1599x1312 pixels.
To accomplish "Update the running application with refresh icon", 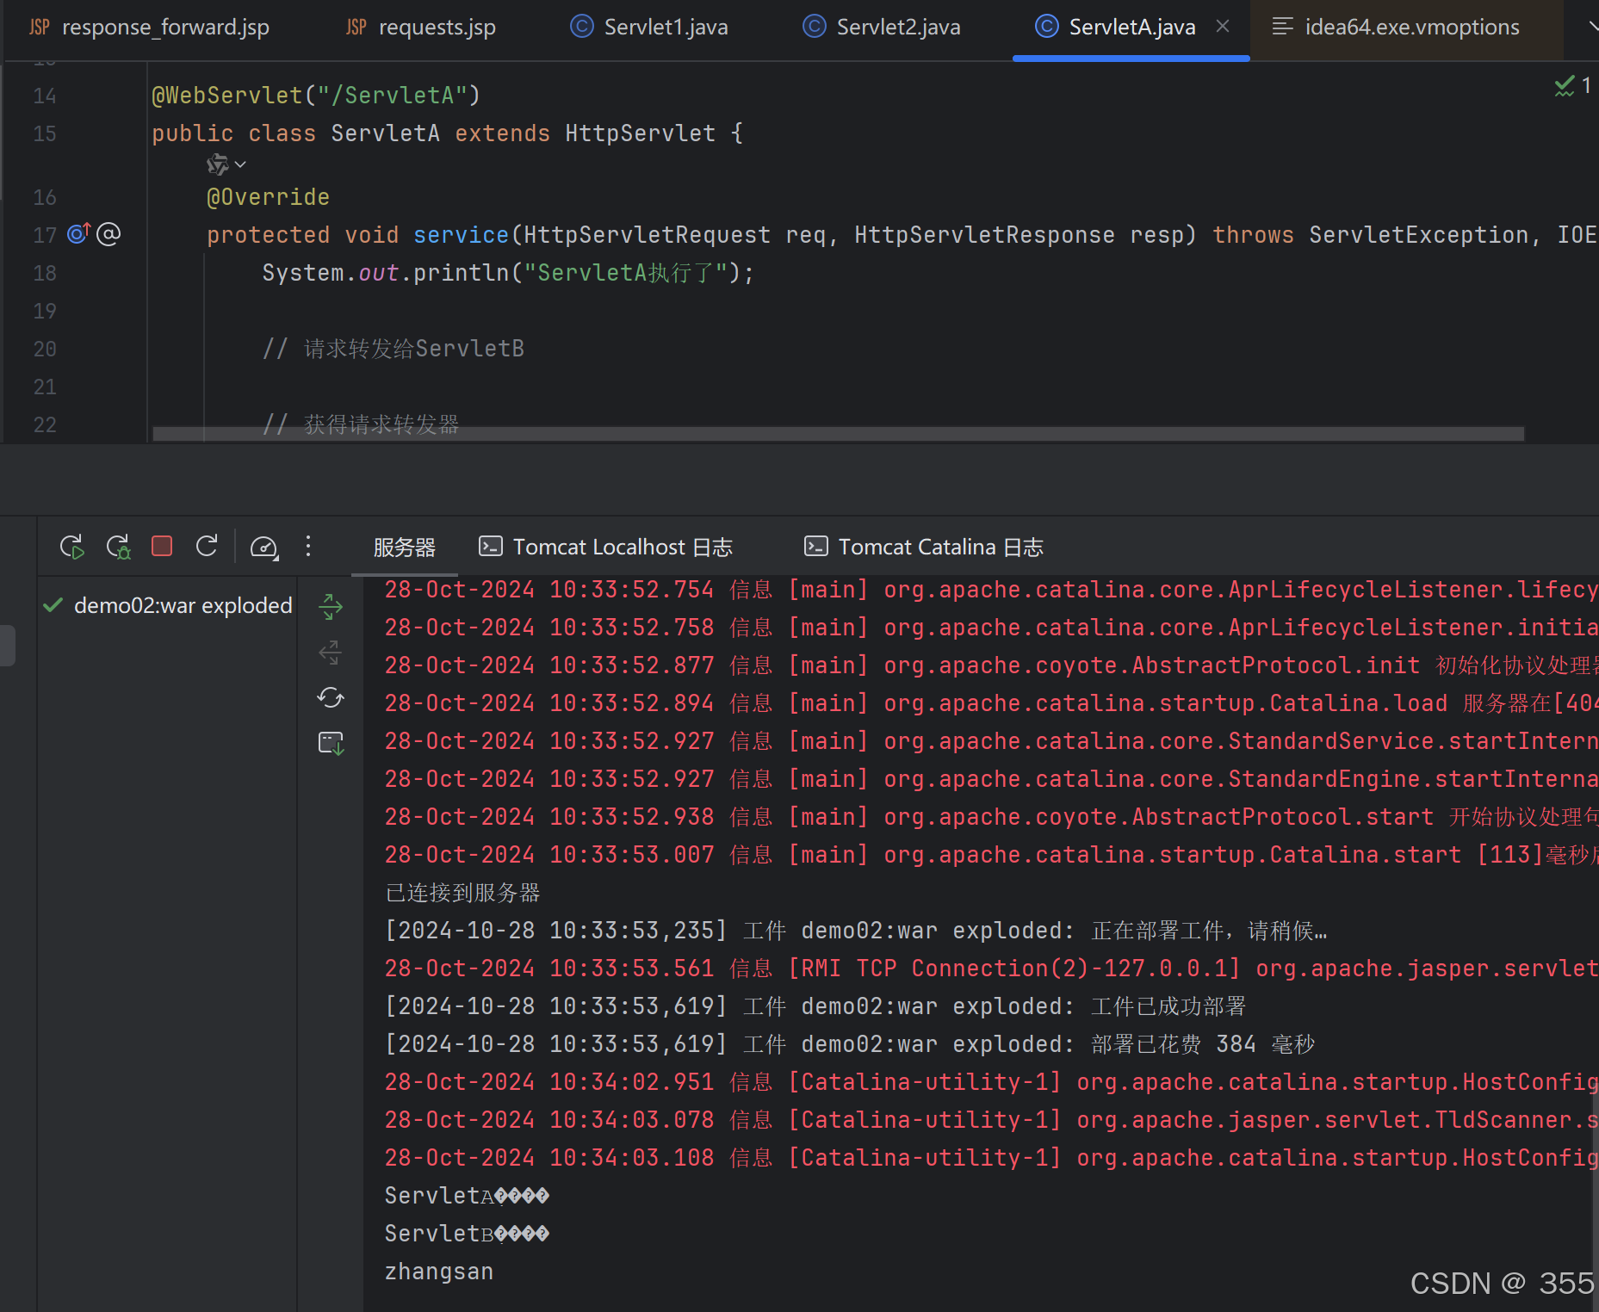I will 206,546.
